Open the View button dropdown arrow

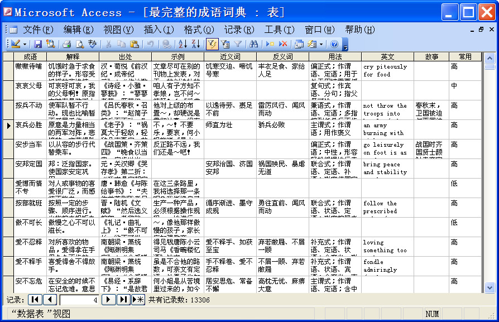[23, 45]
